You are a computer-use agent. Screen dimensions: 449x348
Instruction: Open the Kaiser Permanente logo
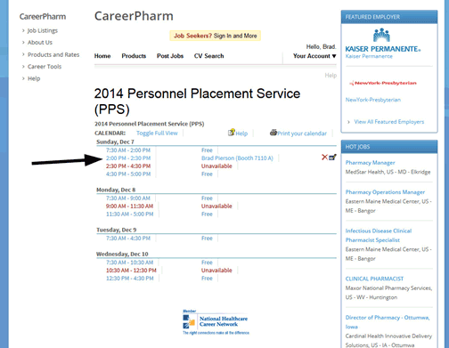382,40
